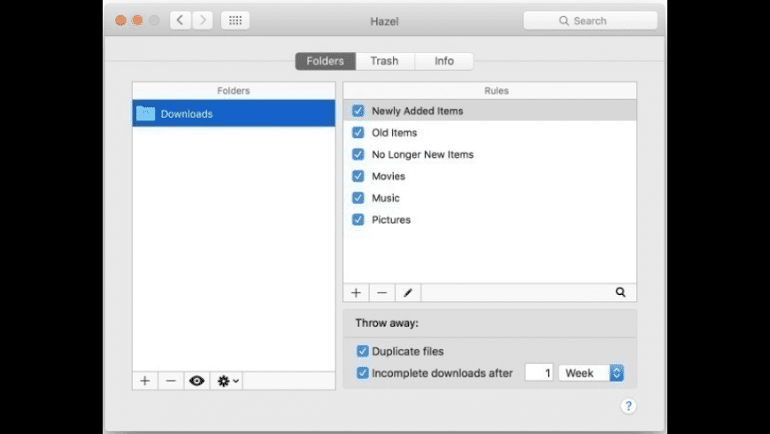Go back with the left arrow

[x=181, y=20]
